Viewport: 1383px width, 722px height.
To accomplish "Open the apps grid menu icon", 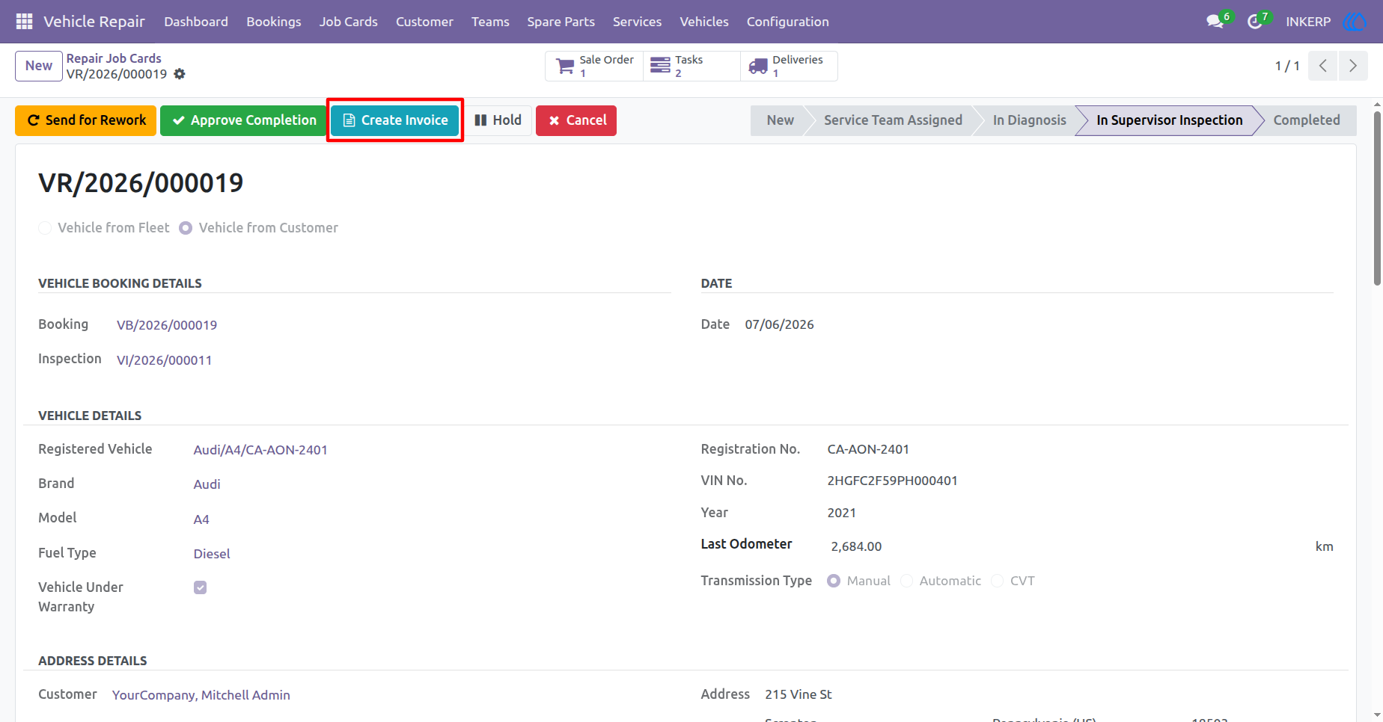I will click(x=24, y=22).
